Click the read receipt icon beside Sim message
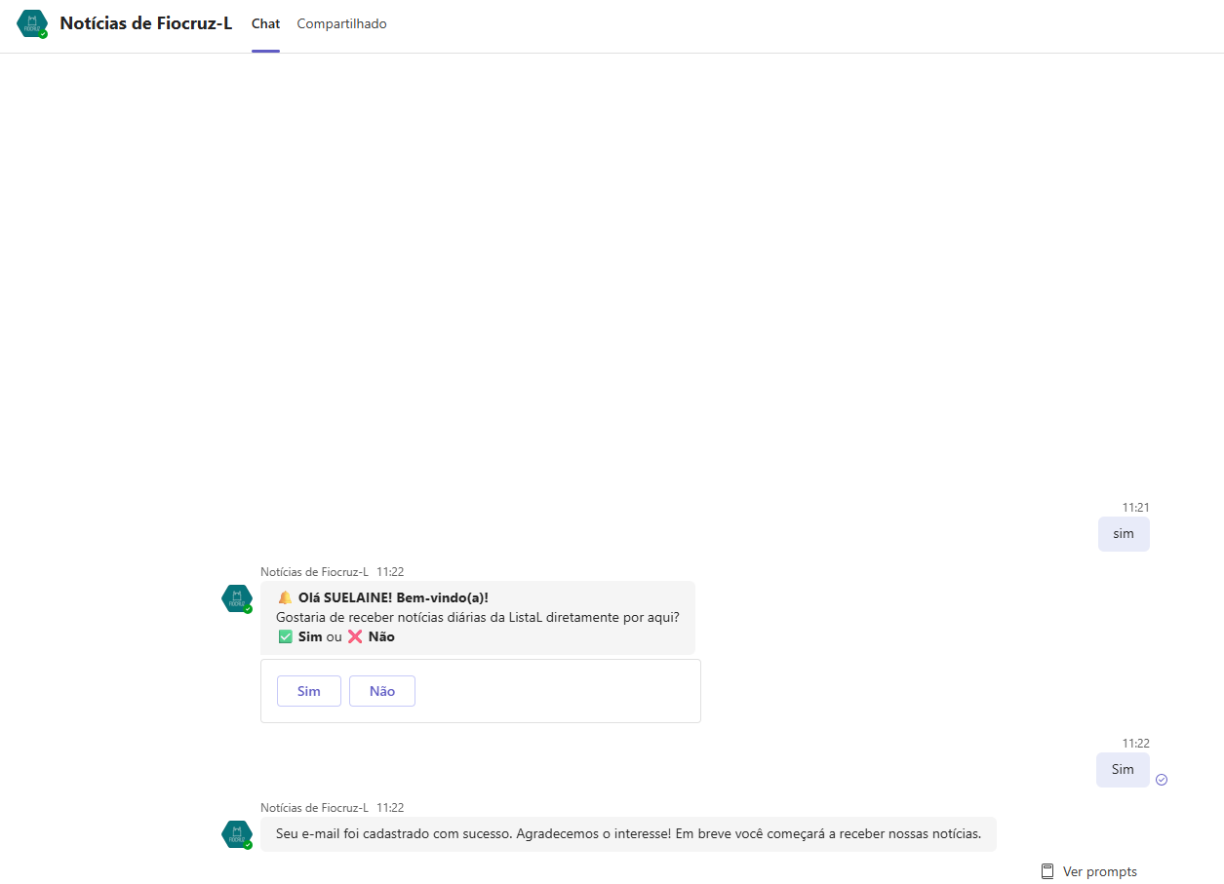This screenshot has width=1224, height=884. pos(1162,780)
